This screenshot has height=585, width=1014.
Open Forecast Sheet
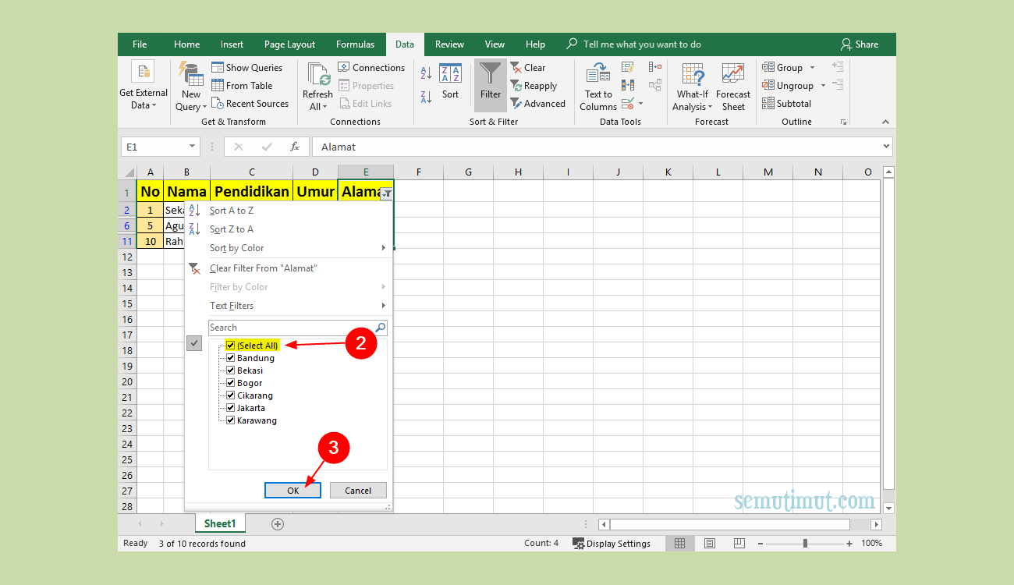point(733,86)
